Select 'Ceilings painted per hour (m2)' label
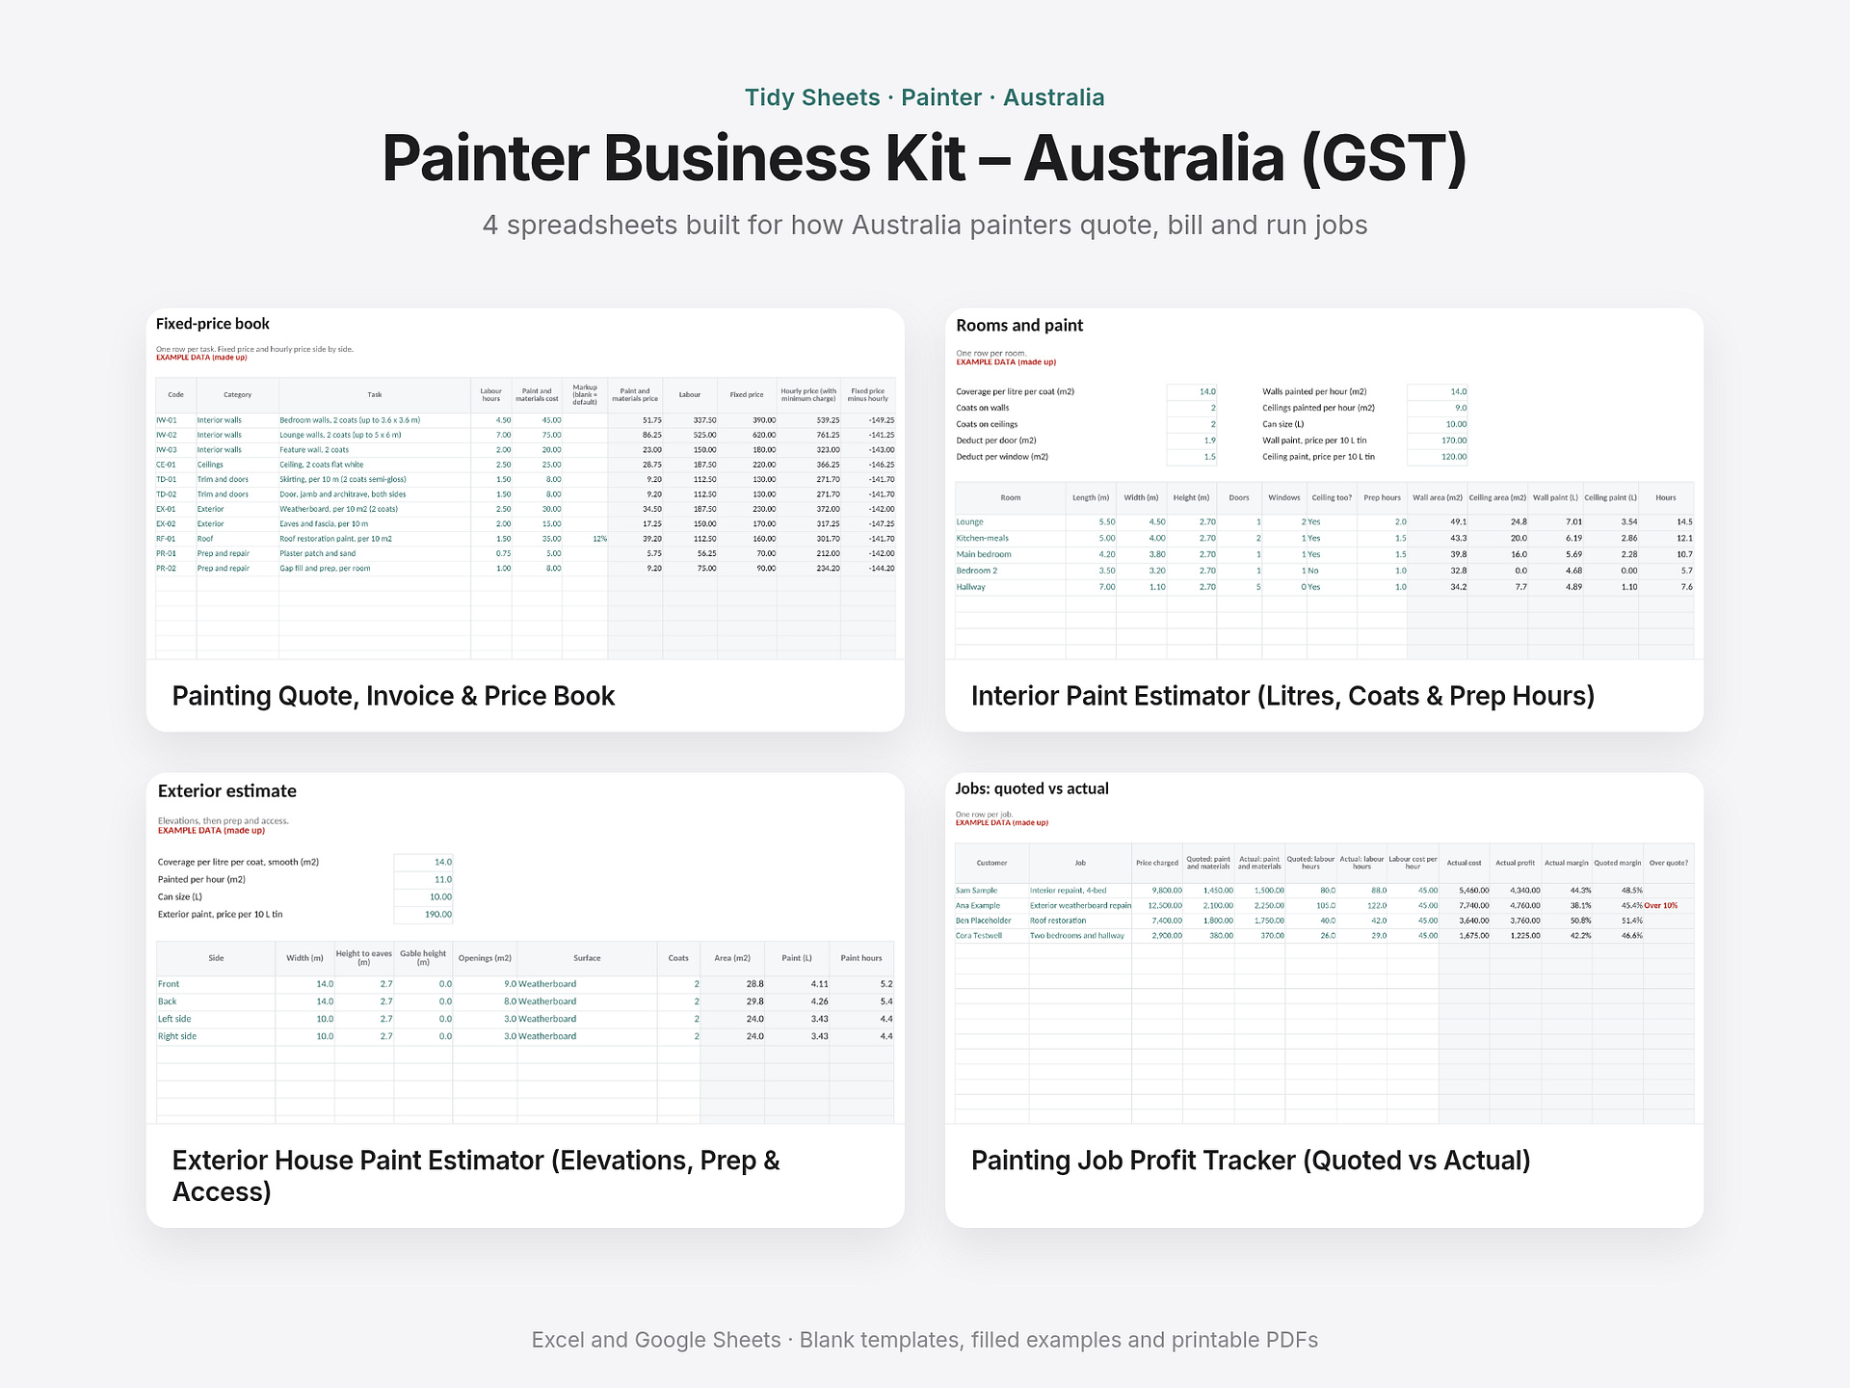Viewport: 1850px width, 1388px height. click(1318, 408)
